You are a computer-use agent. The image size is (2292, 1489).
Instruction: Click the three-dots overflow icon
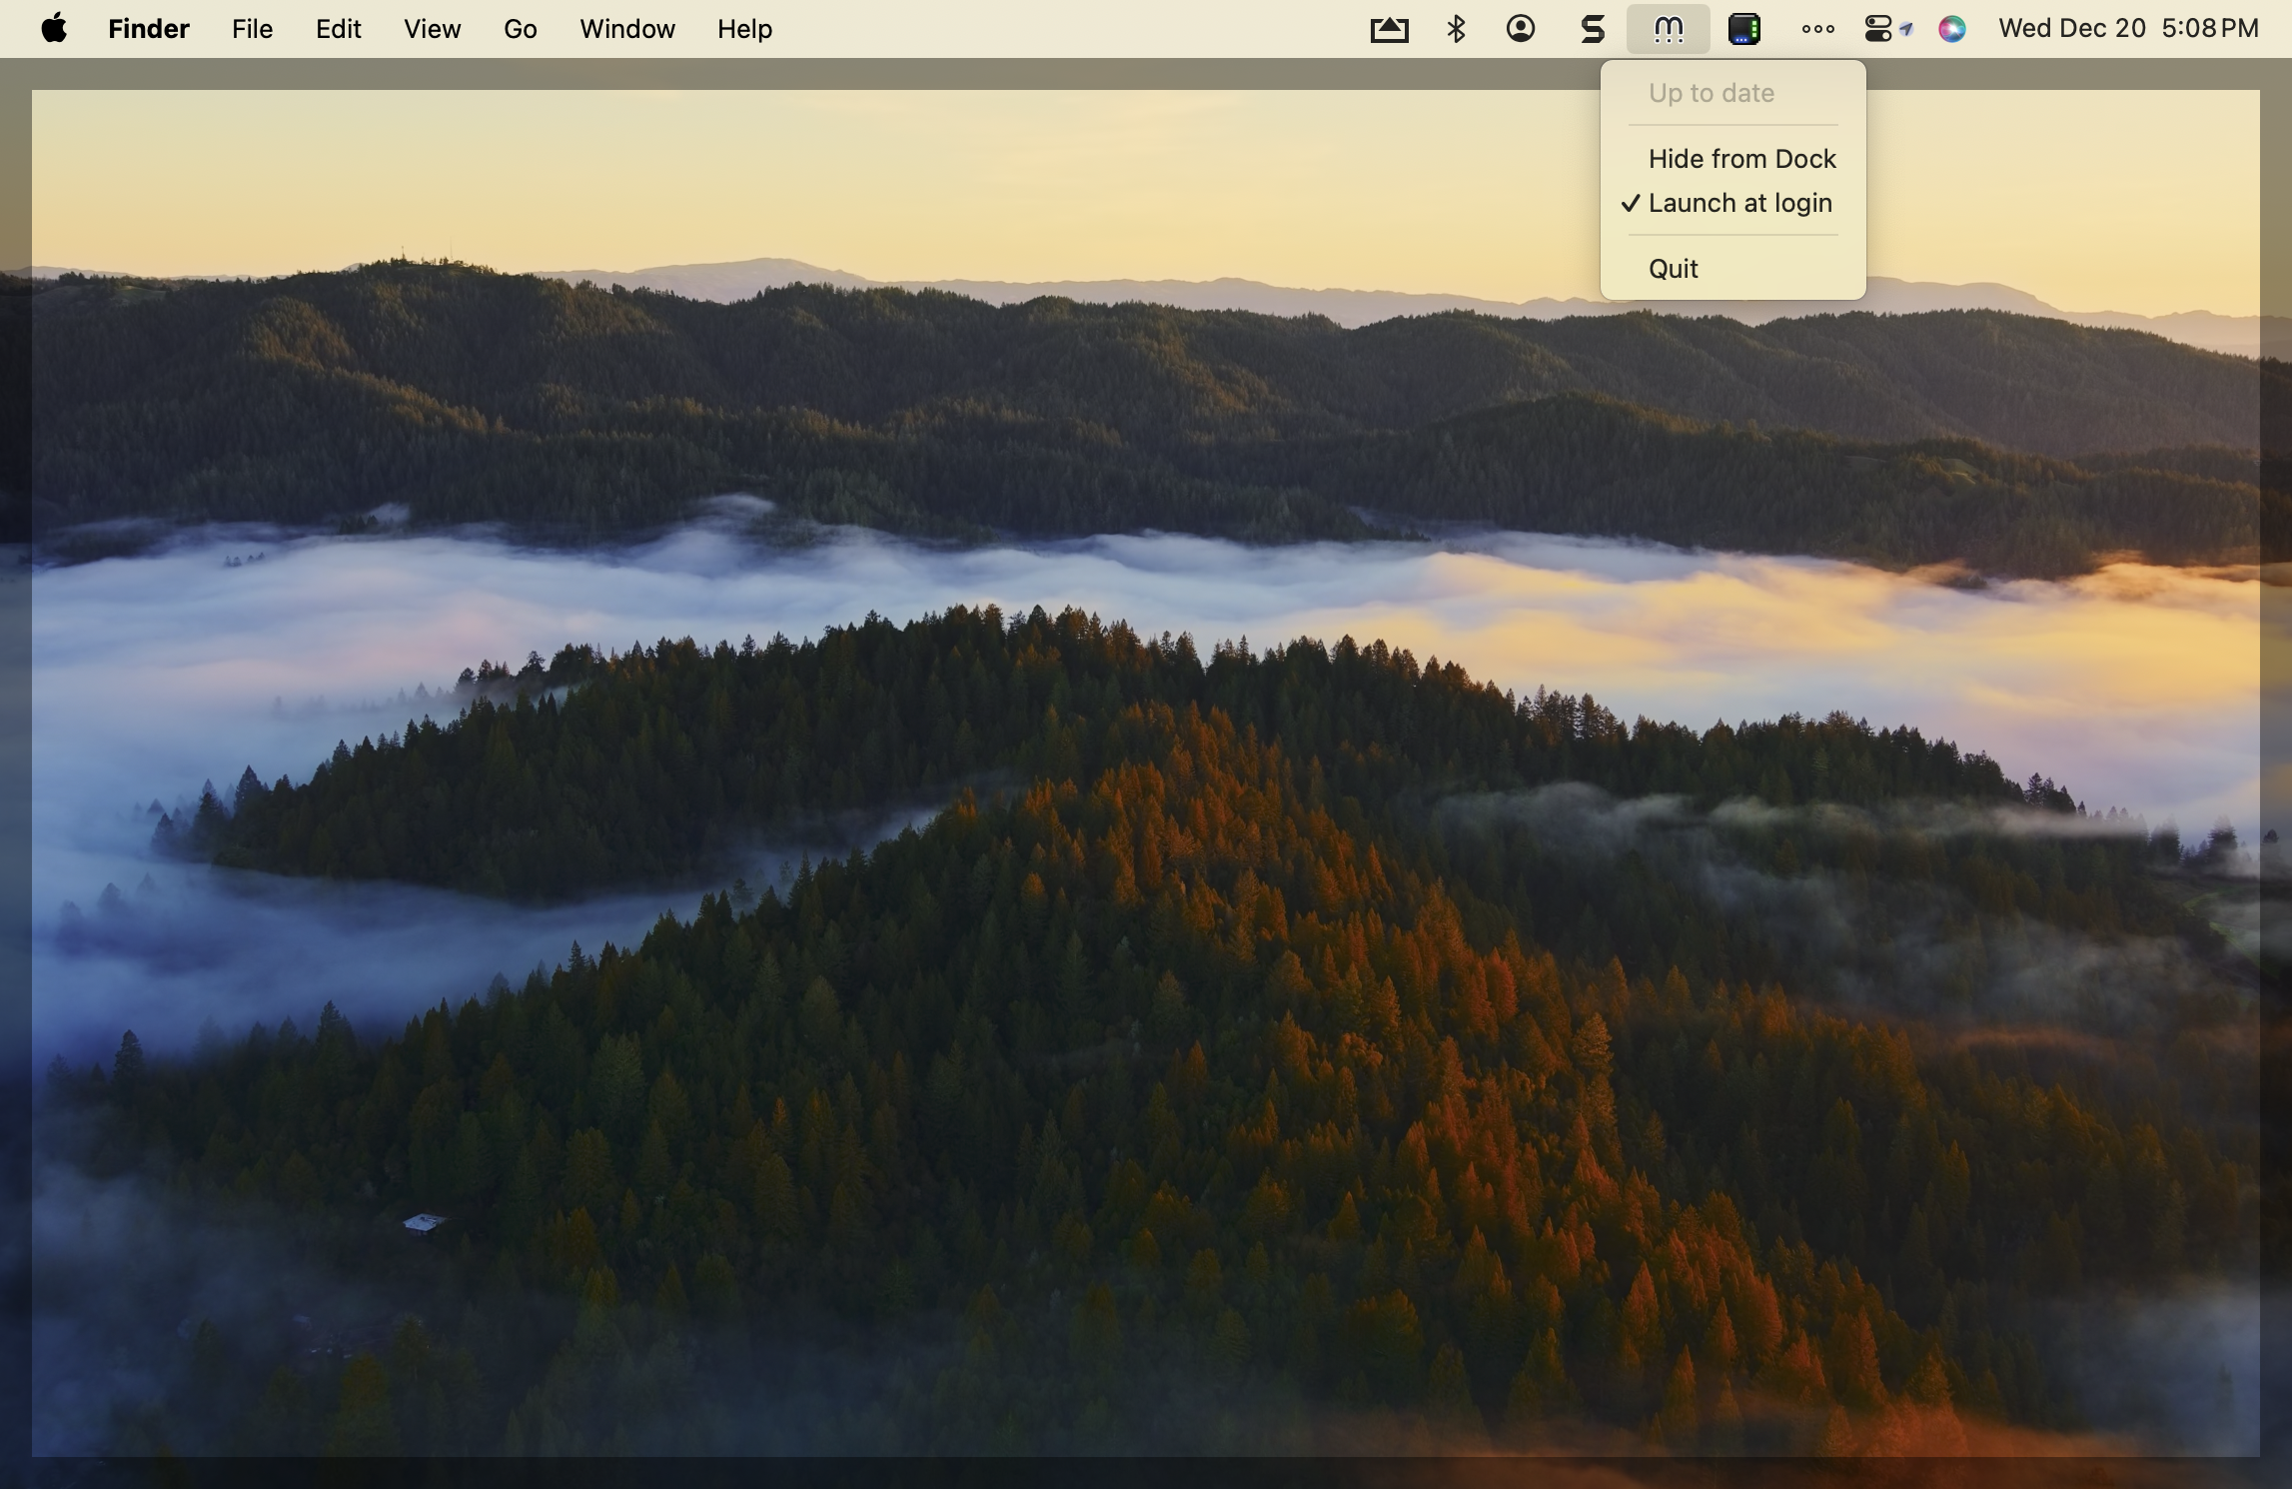(x=1817, y=29)
